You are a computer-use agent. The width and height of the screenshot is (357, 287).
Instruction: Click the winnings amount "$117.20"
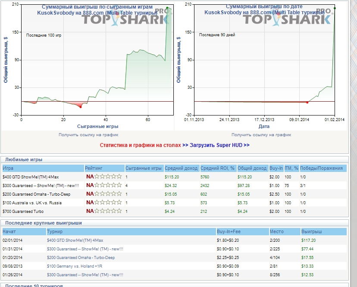click(x=309, y=240)
